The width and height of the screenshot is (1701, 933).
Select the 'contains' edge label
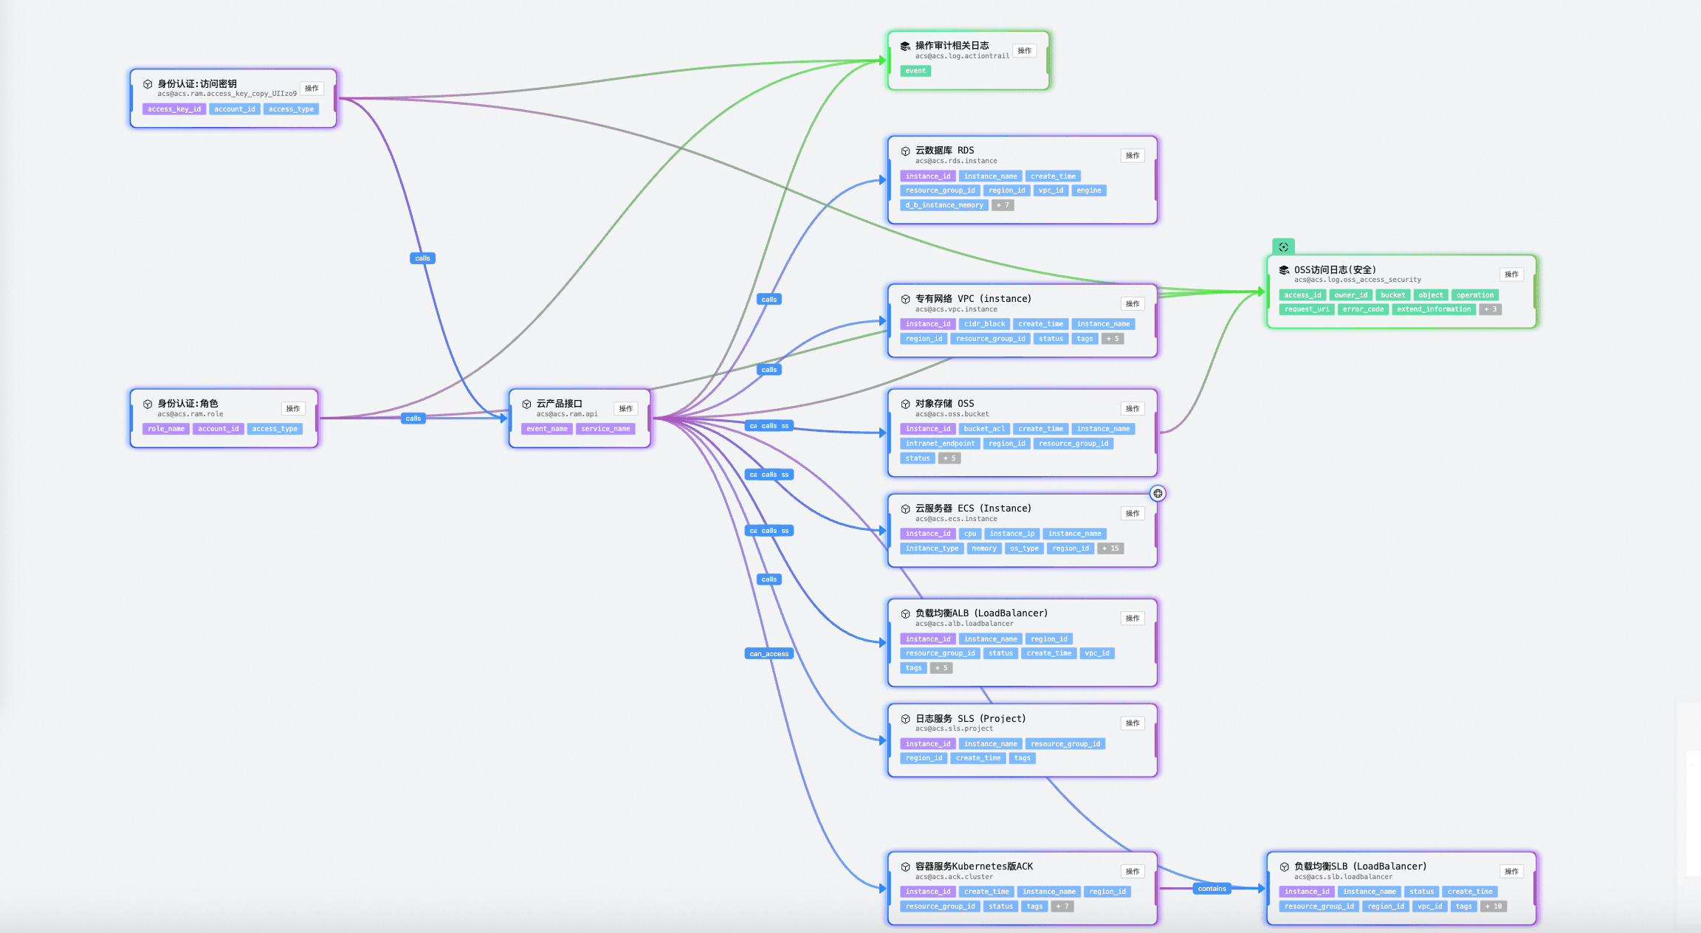coord(1212,889)
